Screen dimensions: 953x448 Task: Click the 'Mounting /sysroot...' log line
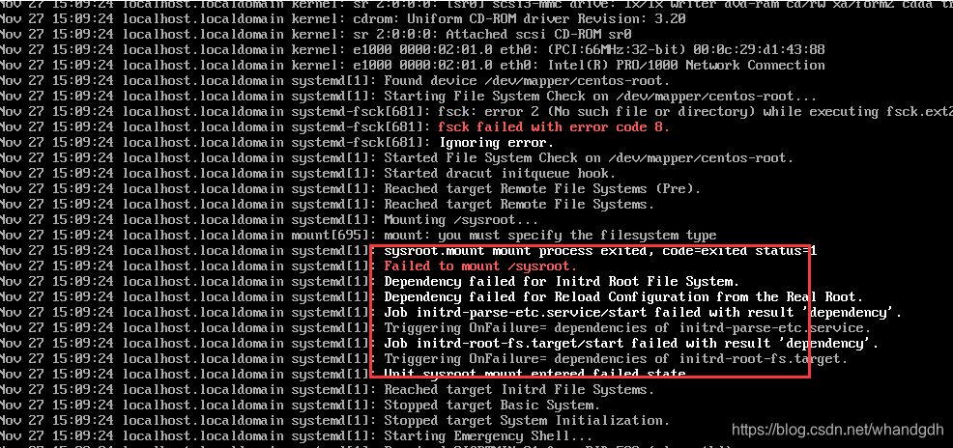pos(461,220)
